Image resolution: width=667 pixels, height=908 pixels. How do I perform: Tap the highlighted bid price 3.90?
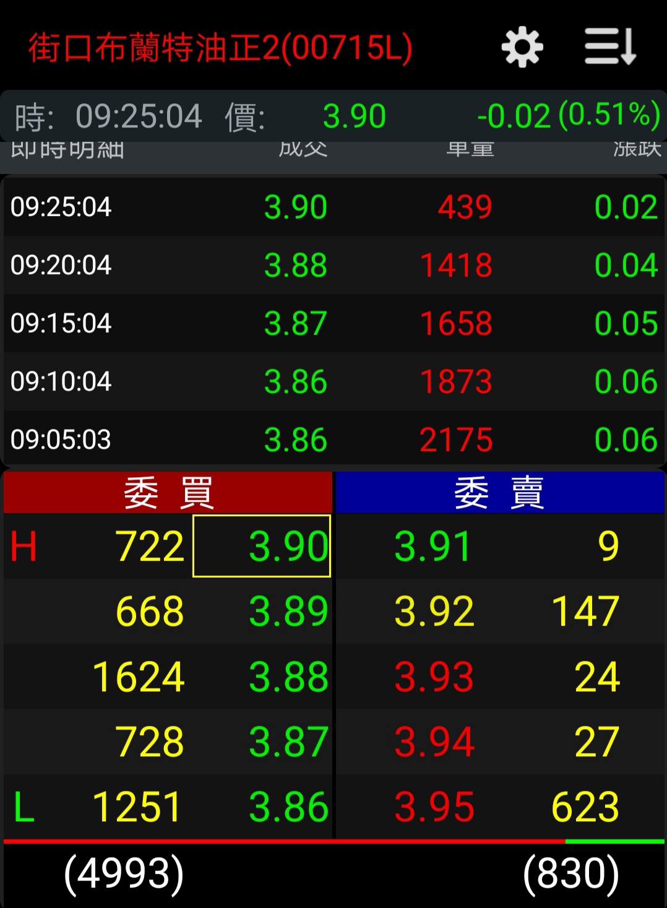click(262, 546)
